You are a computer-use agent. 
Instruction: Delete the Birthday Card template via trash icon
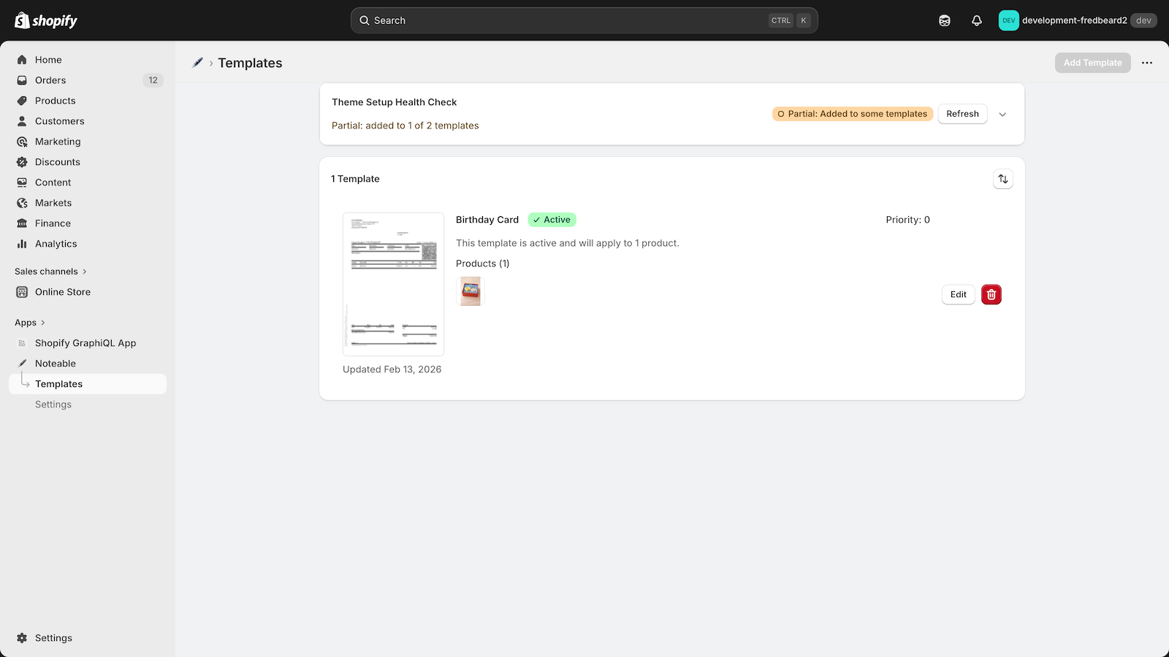click(991, 294)
